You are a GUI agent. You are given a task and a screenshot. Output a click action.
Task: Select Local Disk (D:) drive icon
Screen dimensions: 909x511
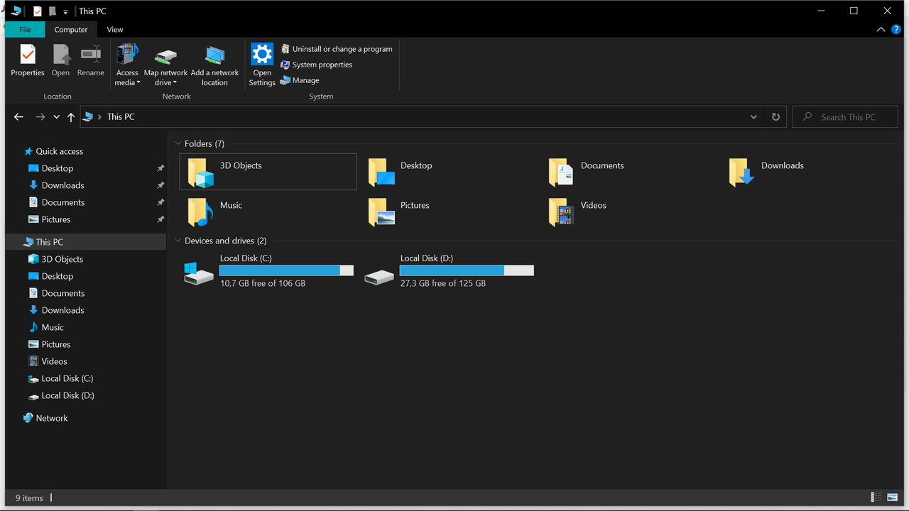[x=379, y=278]
